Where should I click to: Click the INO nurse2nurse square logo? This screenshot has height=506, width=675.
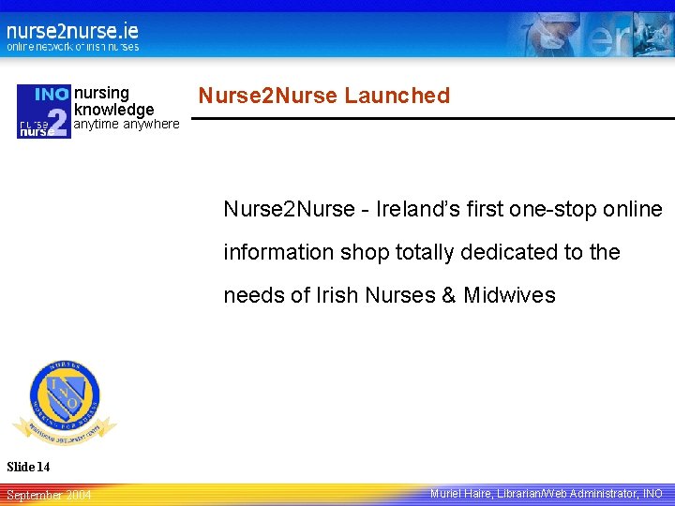[x=44, y=112]
